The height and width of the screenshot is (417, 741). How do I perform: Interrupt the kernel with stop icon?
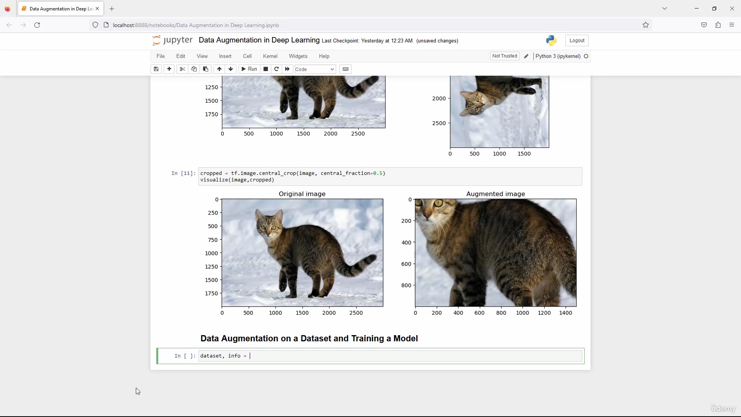click(x=266, y=69)
